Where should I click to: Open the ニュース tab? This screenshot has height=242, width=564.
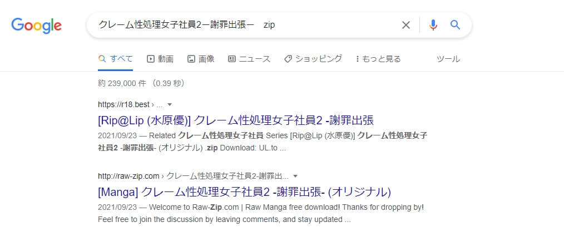click(x=249, y=59)
